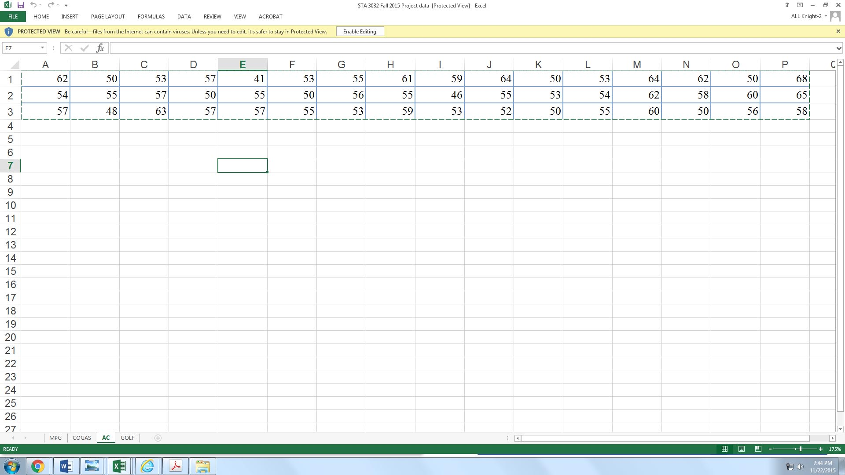Click the Insert Function fx icon

click(100, 48)
